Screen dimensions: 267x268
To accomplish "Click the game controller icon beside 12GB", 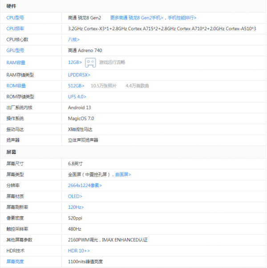I will click(90, 63).
